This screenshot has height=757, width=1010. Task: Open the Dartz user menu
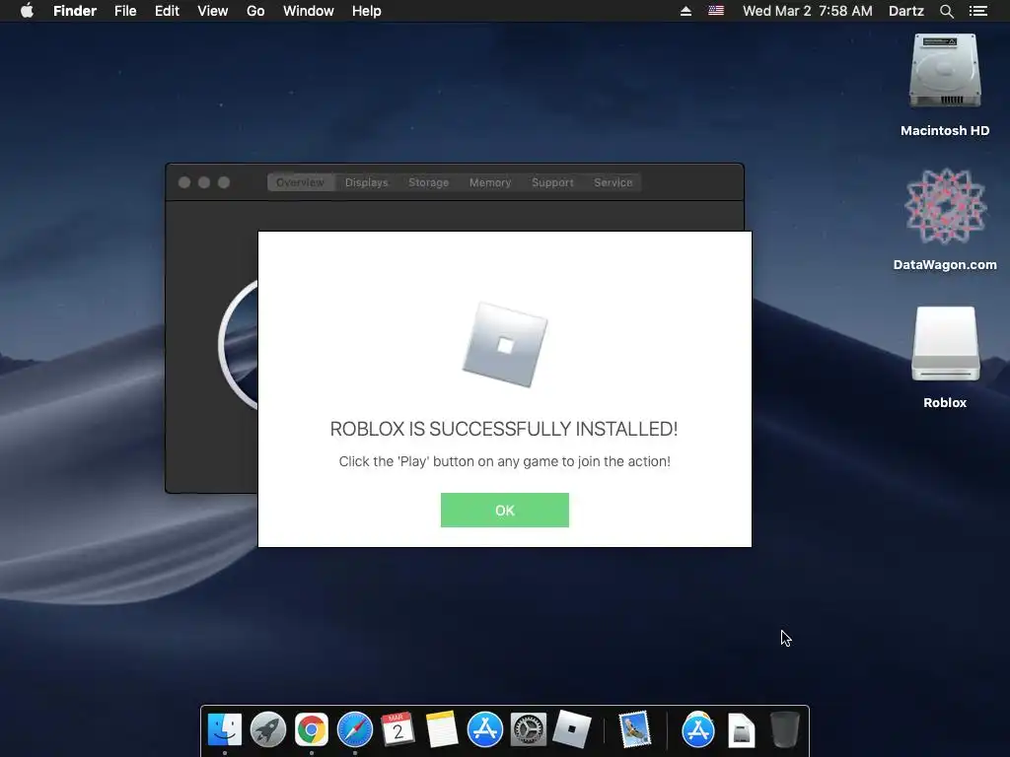point(905,11)
